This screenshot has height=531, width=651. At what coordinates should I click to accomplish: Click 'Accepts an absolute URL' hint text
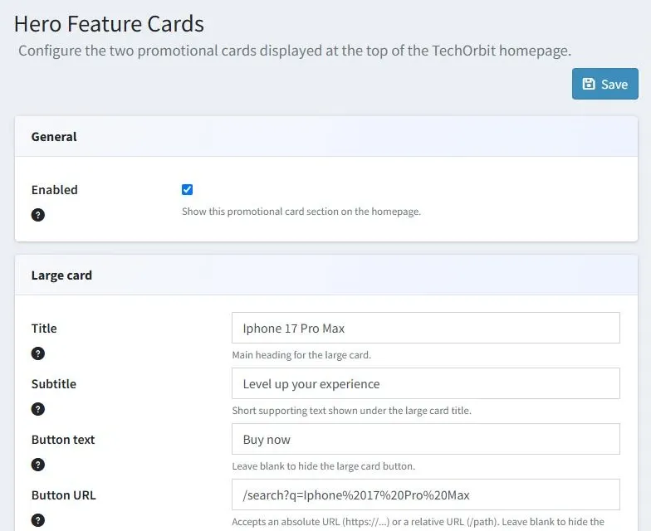(x=418, y=522)
